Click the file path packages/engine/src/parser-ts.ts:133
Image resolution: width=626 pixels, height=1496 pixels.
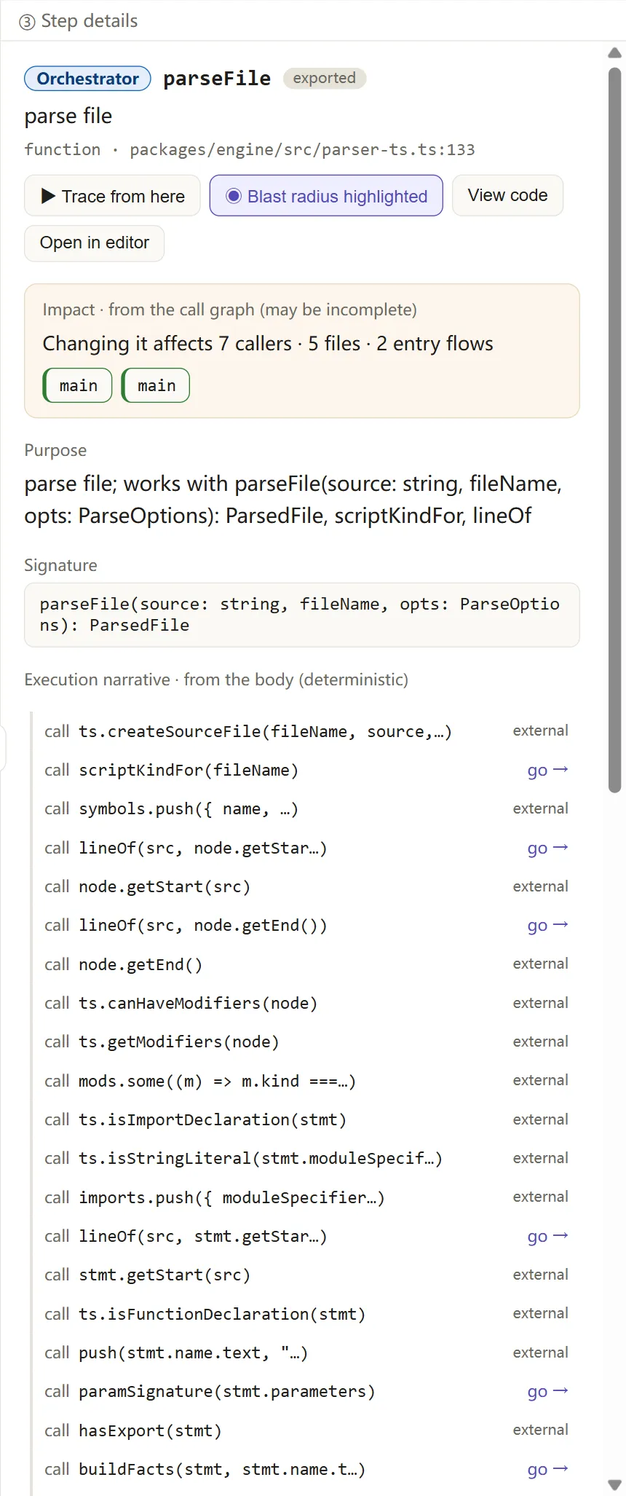pyautogui.click(x=302, y=149)
